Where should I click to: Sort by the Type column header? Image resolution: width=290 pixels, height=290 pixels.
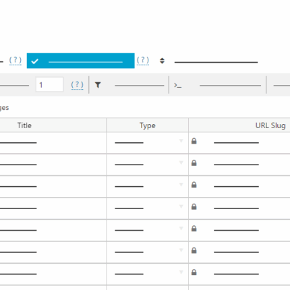[x=148, y=125]
